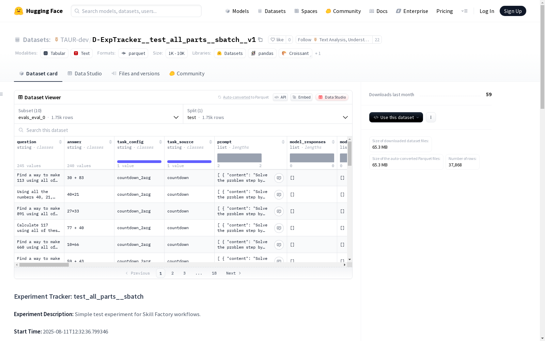Open prompt conversation view for 40*21 row
545x341 pixels.
coord(279,194)
